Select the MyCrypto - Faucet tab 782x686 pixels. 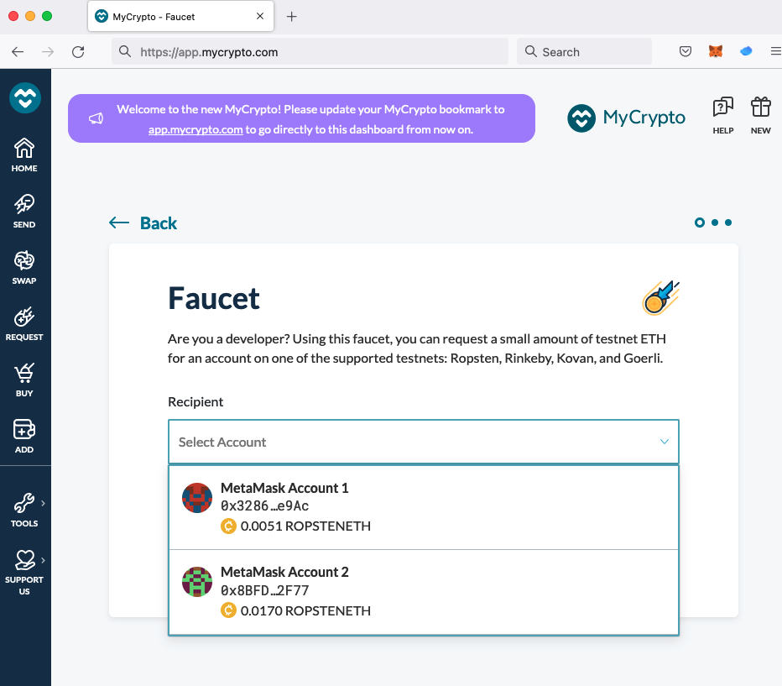click(x=180, y=16)
